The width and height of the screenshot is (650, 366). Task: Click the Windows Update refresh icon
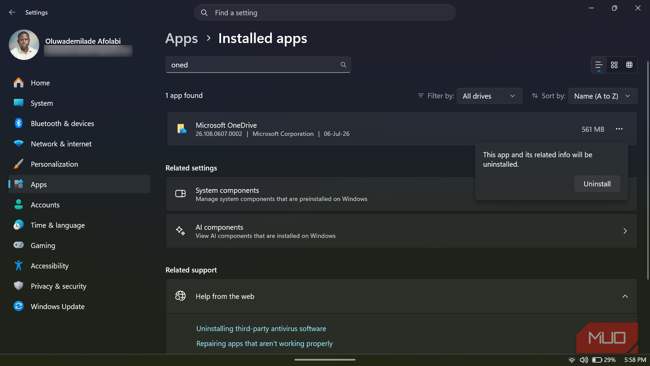(x=19, y=306)
